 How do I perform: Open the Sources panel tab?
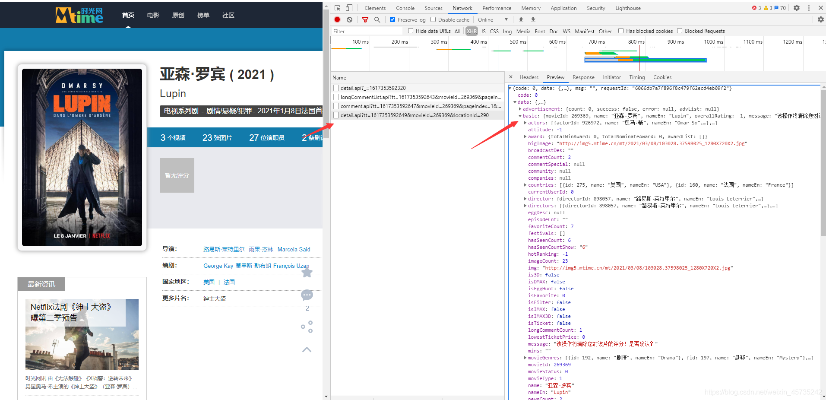coord(433,8)
